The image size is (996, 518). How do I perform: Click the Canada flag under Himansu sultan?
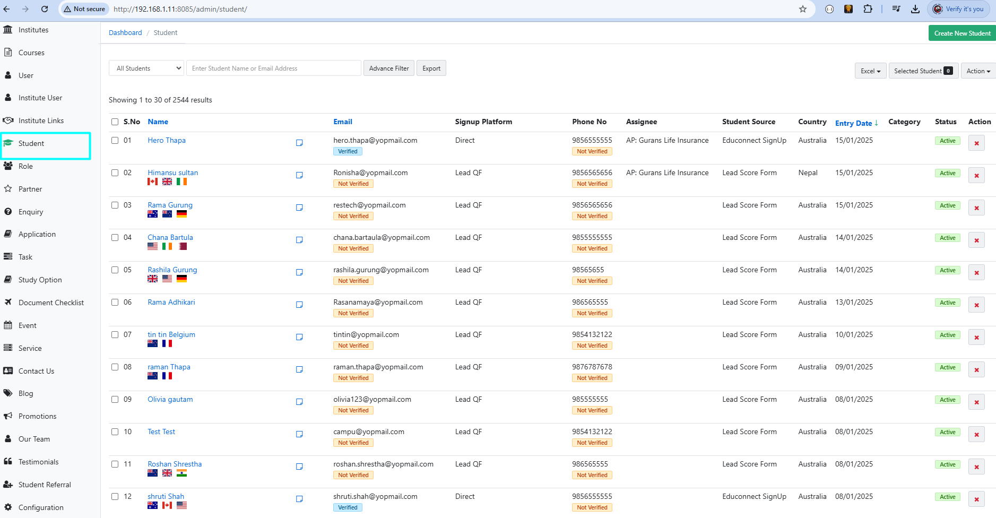[x=153, y=182]
